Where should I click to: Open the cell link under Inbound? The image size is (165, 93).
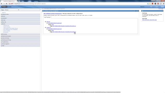55,23
